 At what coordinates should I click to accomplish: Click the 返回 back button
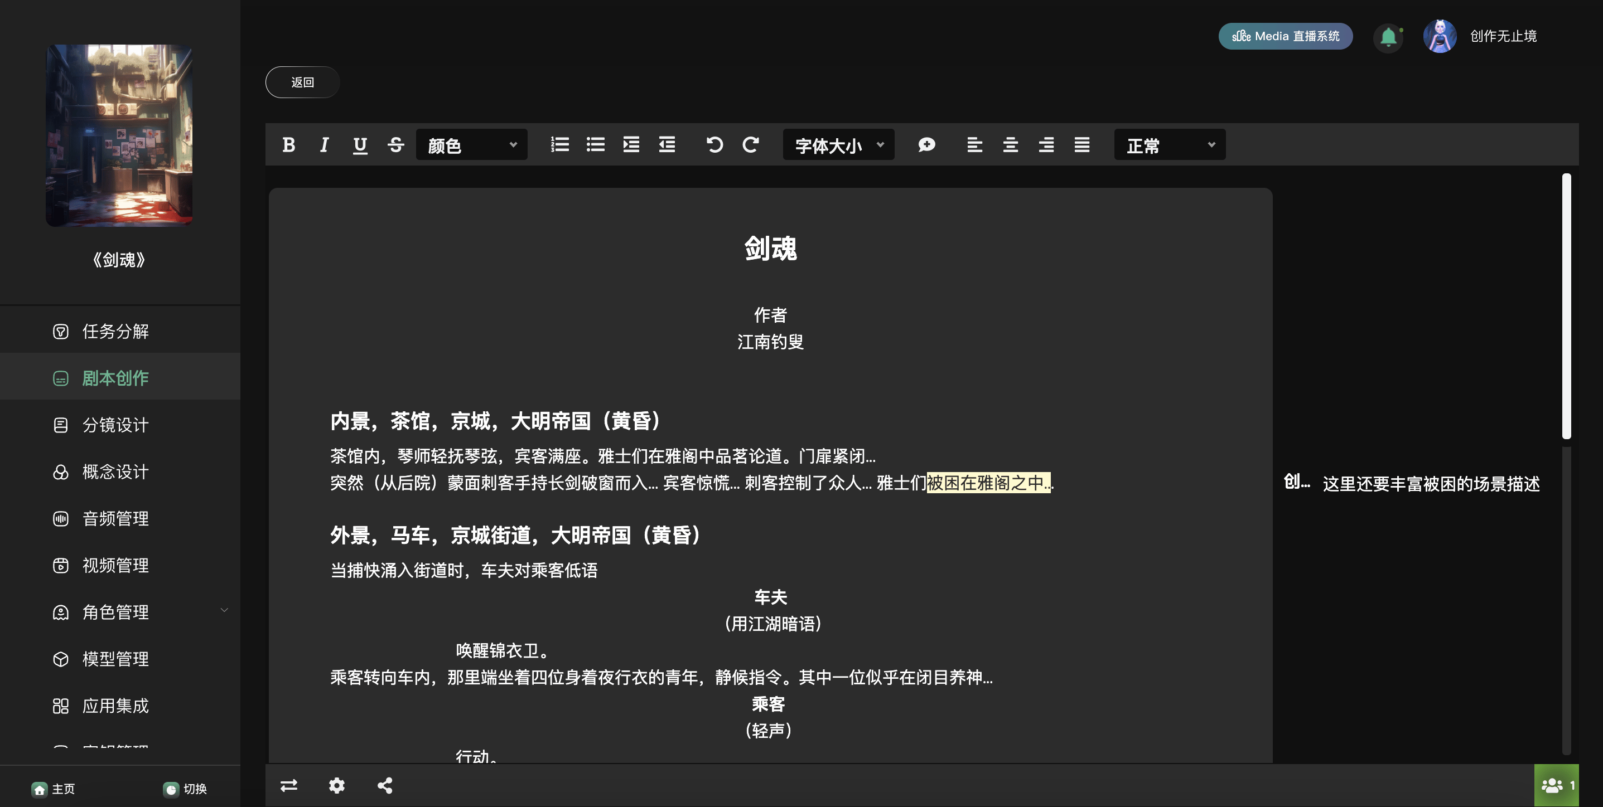(x=302, y=82)
